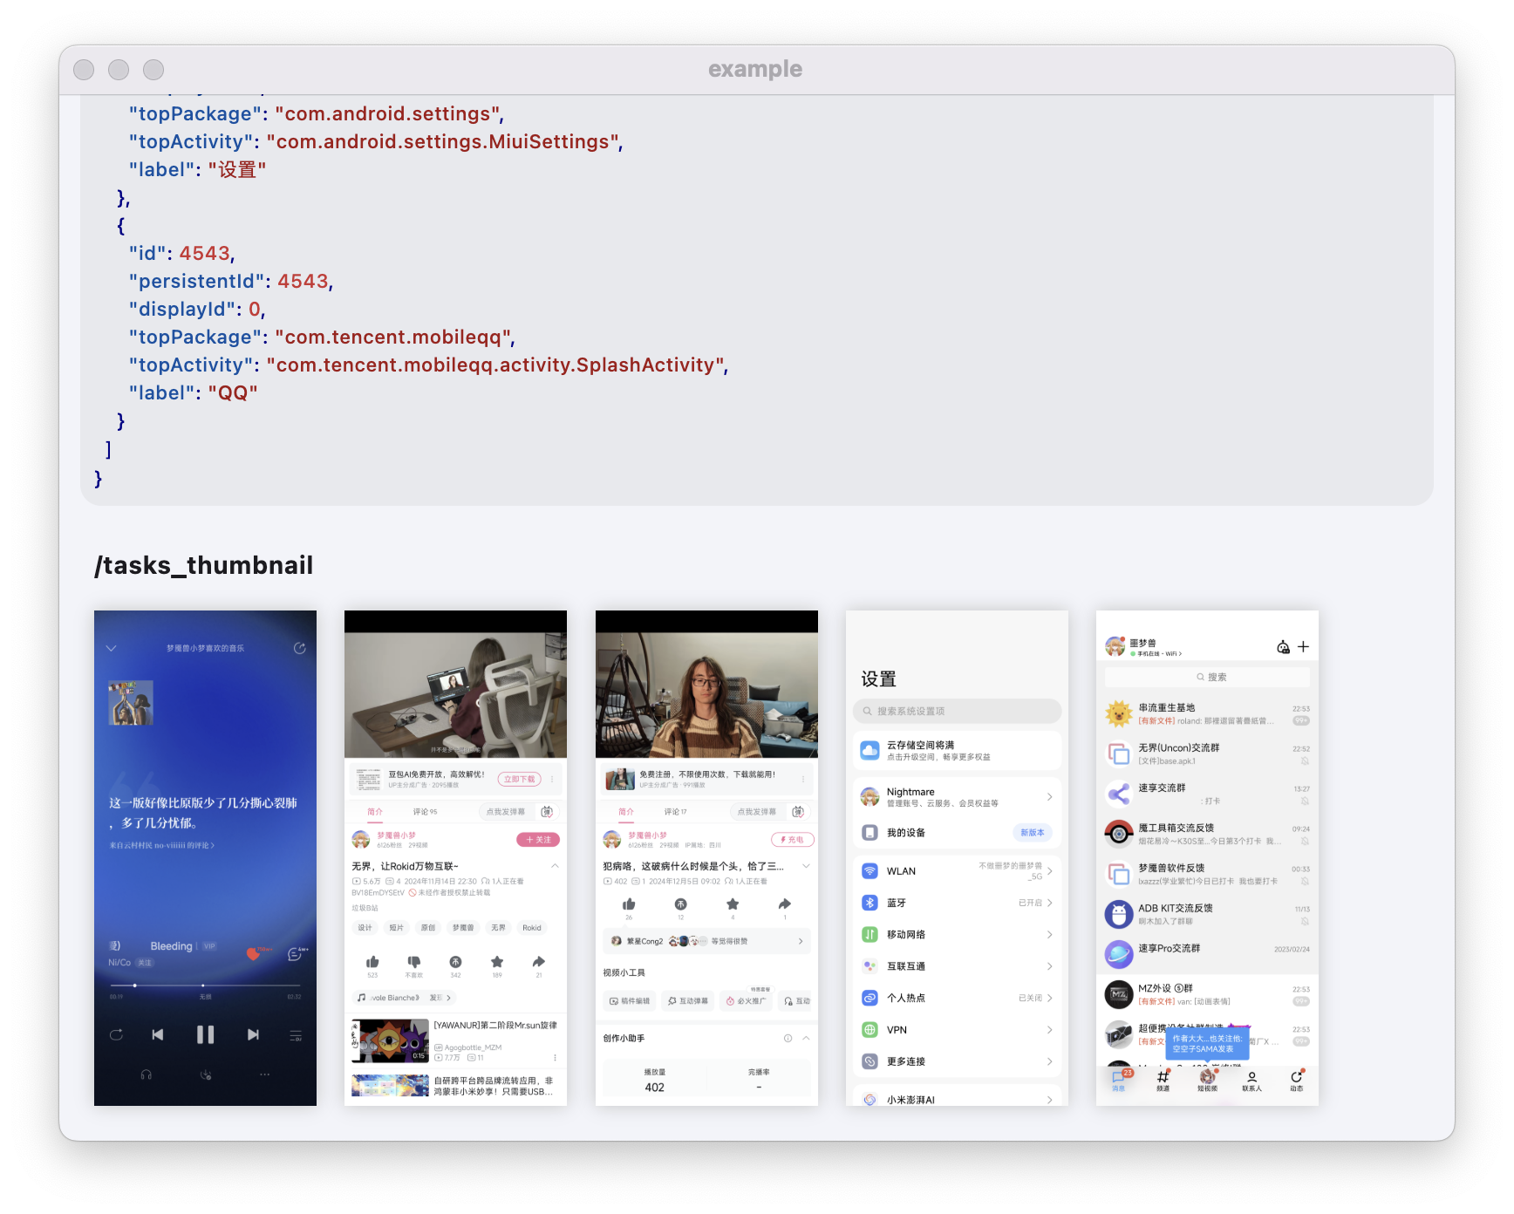Image resolution: width=1514 pixels, height=1214 pixels.
Task: Collapse the 无界 Rokid video description
Action: coord(555,866)
